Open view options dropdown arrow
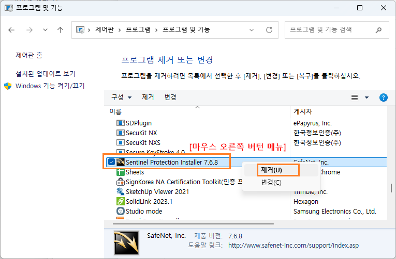396x259 pixels. click(366, 98)
